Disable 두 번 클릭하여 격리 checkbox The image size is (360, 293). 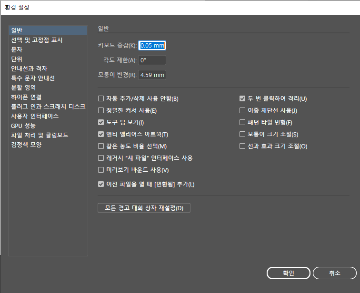[x=242, y=98]
